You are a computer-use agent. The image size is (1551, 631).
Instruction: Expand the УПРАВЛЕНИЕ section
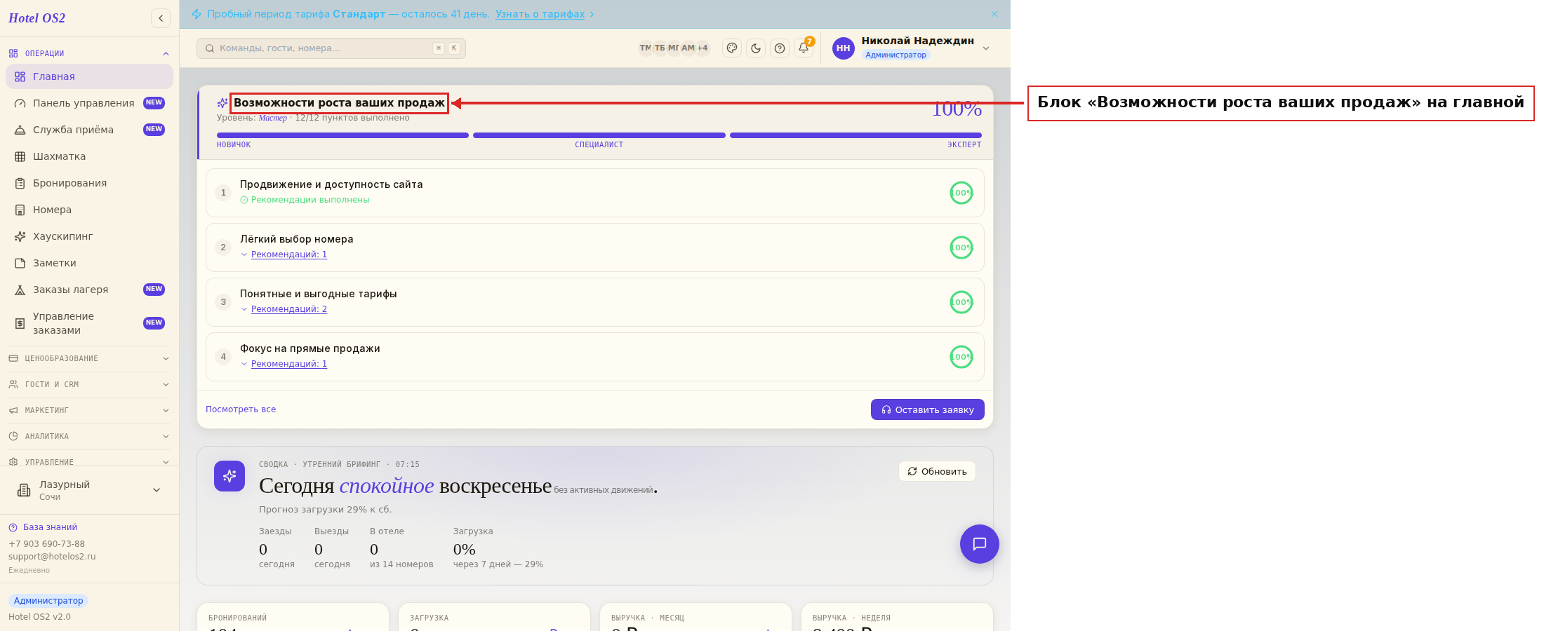(89, 461)
